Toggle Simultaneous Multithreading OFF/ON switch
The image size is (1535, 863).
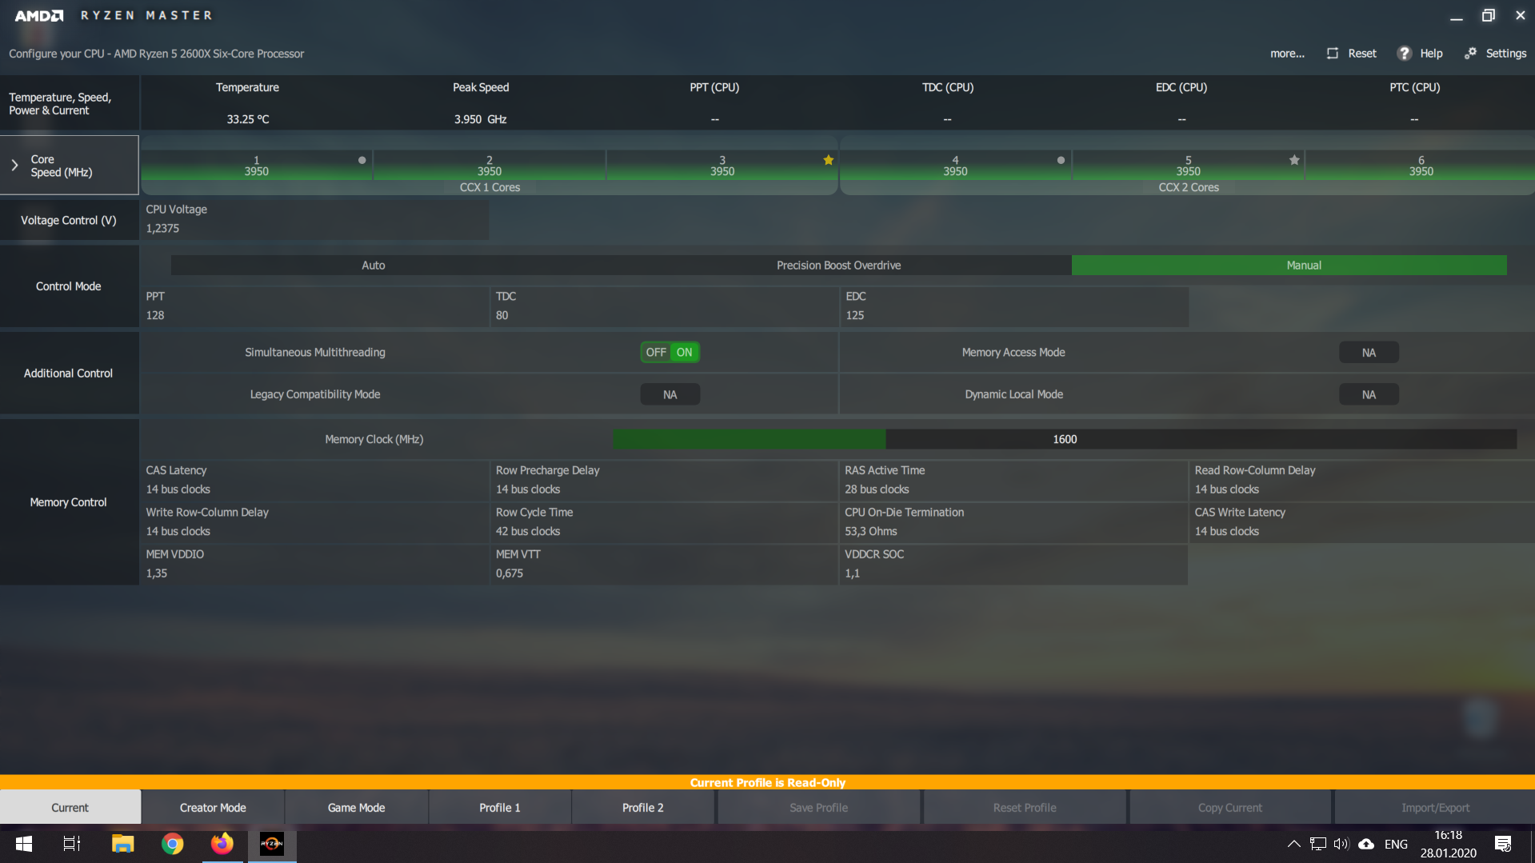coord(670,352)
